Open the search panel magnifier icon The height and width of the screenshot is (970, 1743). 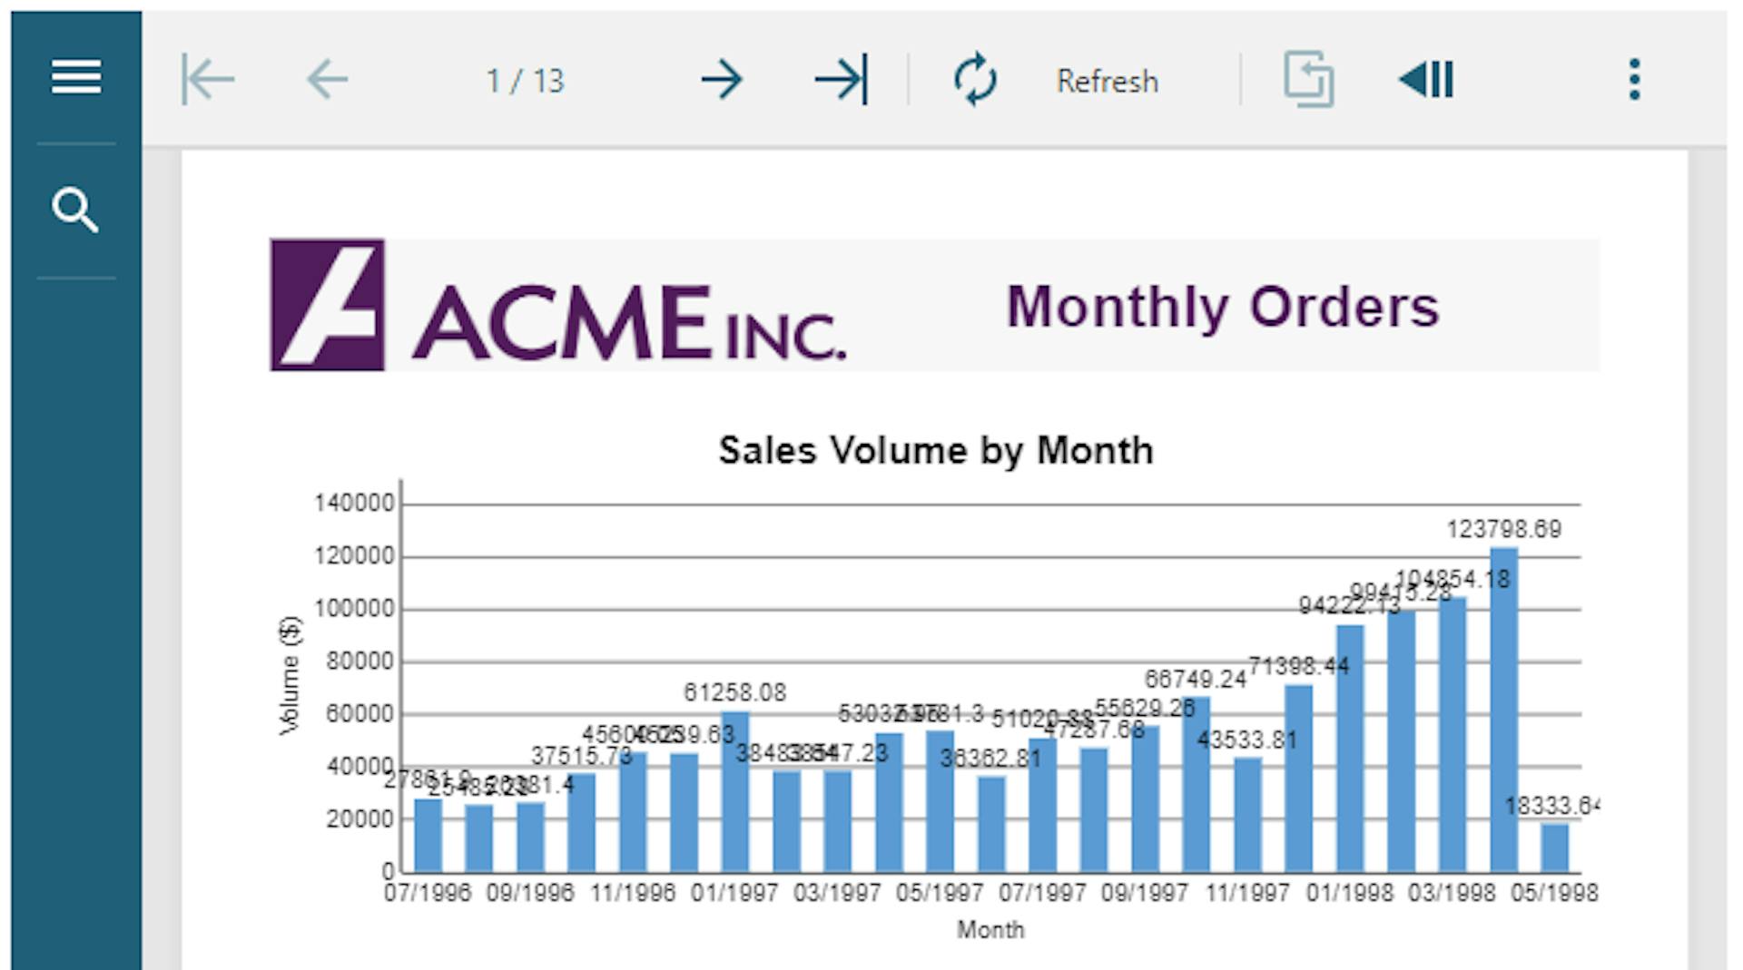76,211
